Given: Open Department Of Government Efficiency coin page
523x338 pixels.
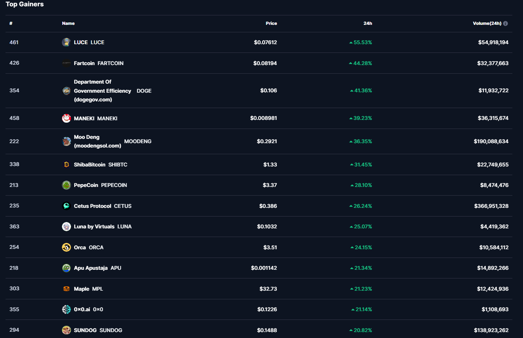Looking at the screenshot, I should click(102, 91).
